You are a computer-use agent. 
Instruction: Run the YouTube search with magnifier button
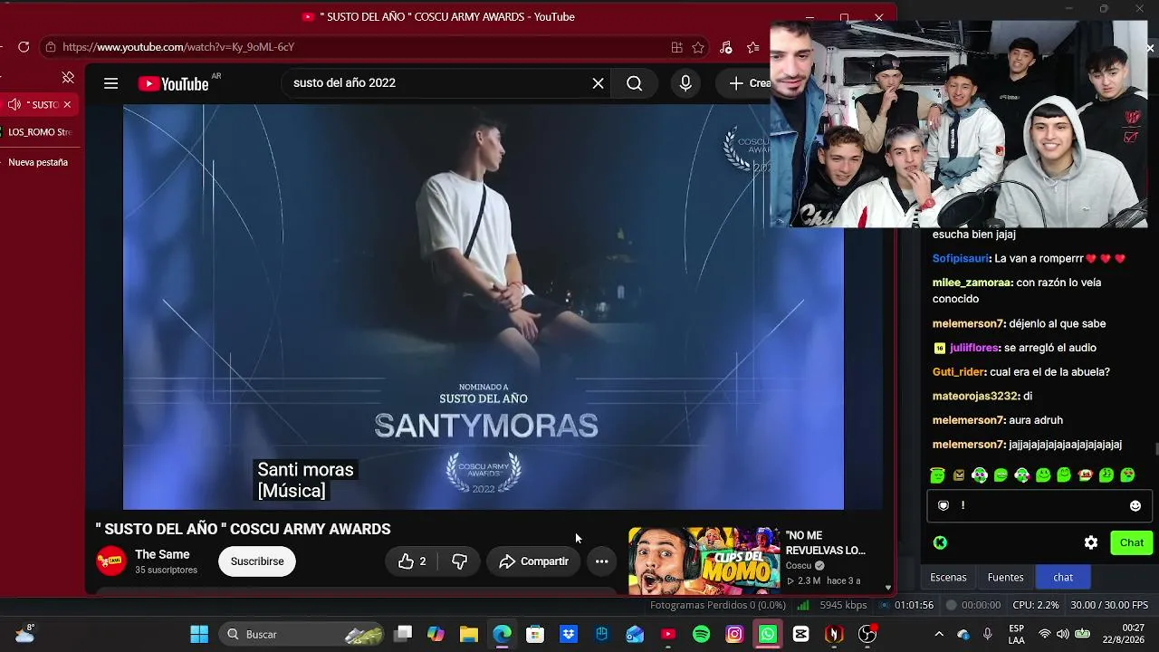[x=634, y=83]
